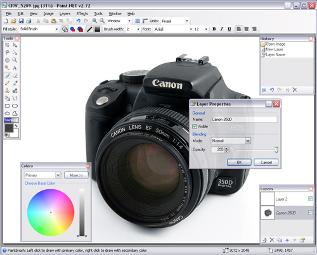The width and height of the screenshot is (317, 255).
Task: Click the Open file folder icon
Action: pyautogui.click(x=13, y=21)
